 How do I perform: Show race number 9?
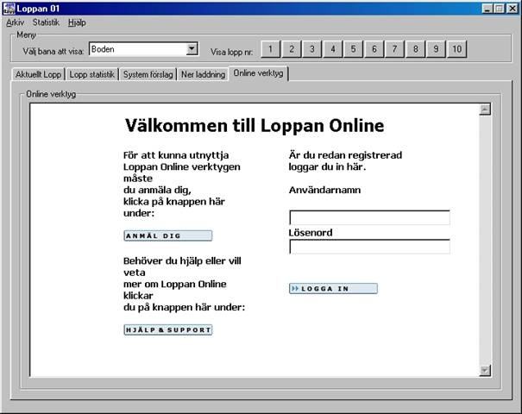(436, 49)
